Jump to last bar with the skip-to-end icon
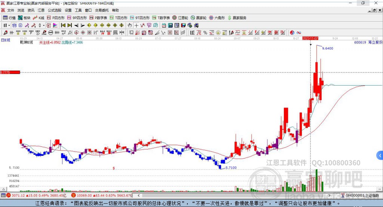Image resolution: width=383 pixels, height=207 pixels. click(70, 25)
